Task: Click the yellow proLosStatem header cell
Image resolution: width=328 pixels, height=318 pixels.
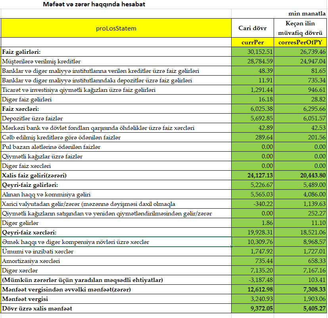Action: (x=116, y=28)
